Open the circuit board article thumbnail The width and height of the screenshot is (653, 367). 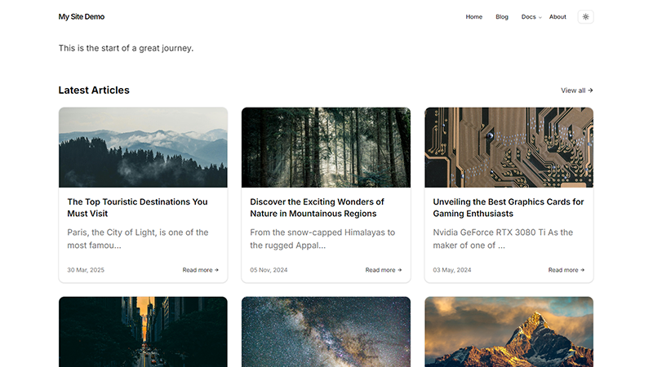509,148
